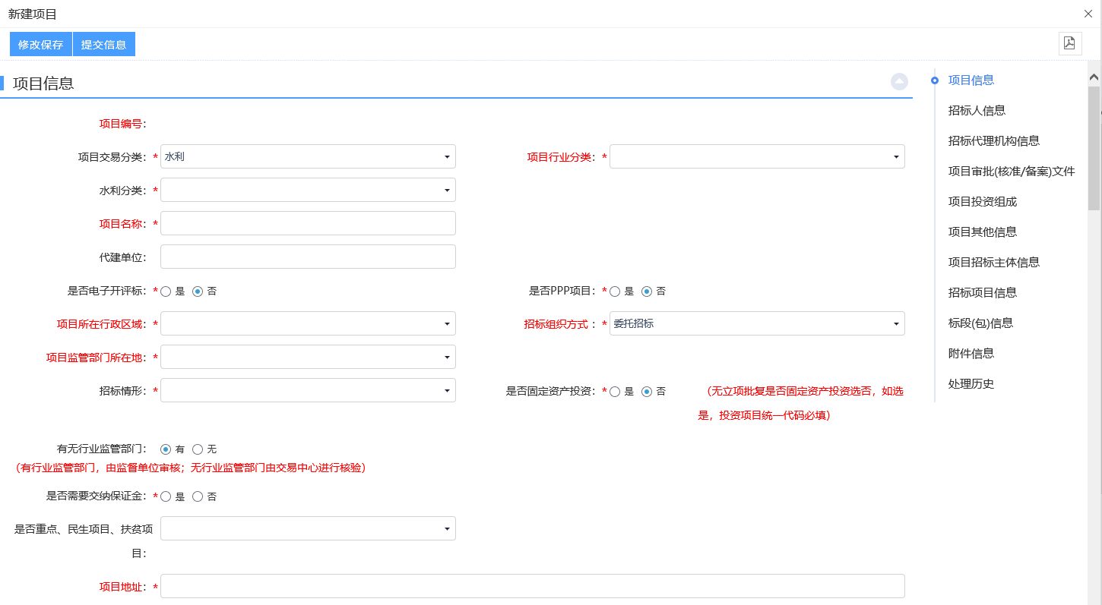Click the scrollbar up arrow
The width and height of the screenshot is (1102, 605).
click(x=1094, y=77)
